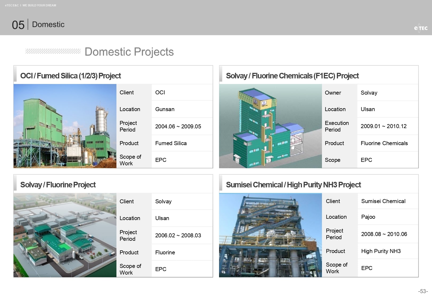This screenshot has height=299, width=432.
Task: Click 'Location' label in the Sumisei NH3 table
Action: click(x=336, y=217)
